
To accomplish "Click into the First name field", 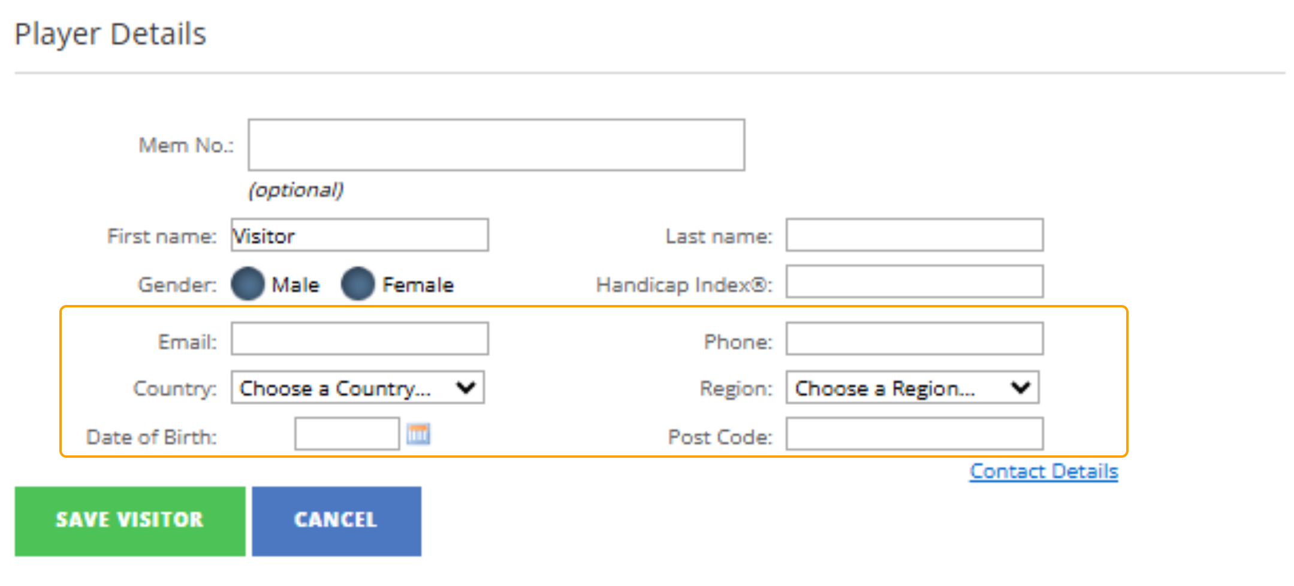I will (360, 235).
